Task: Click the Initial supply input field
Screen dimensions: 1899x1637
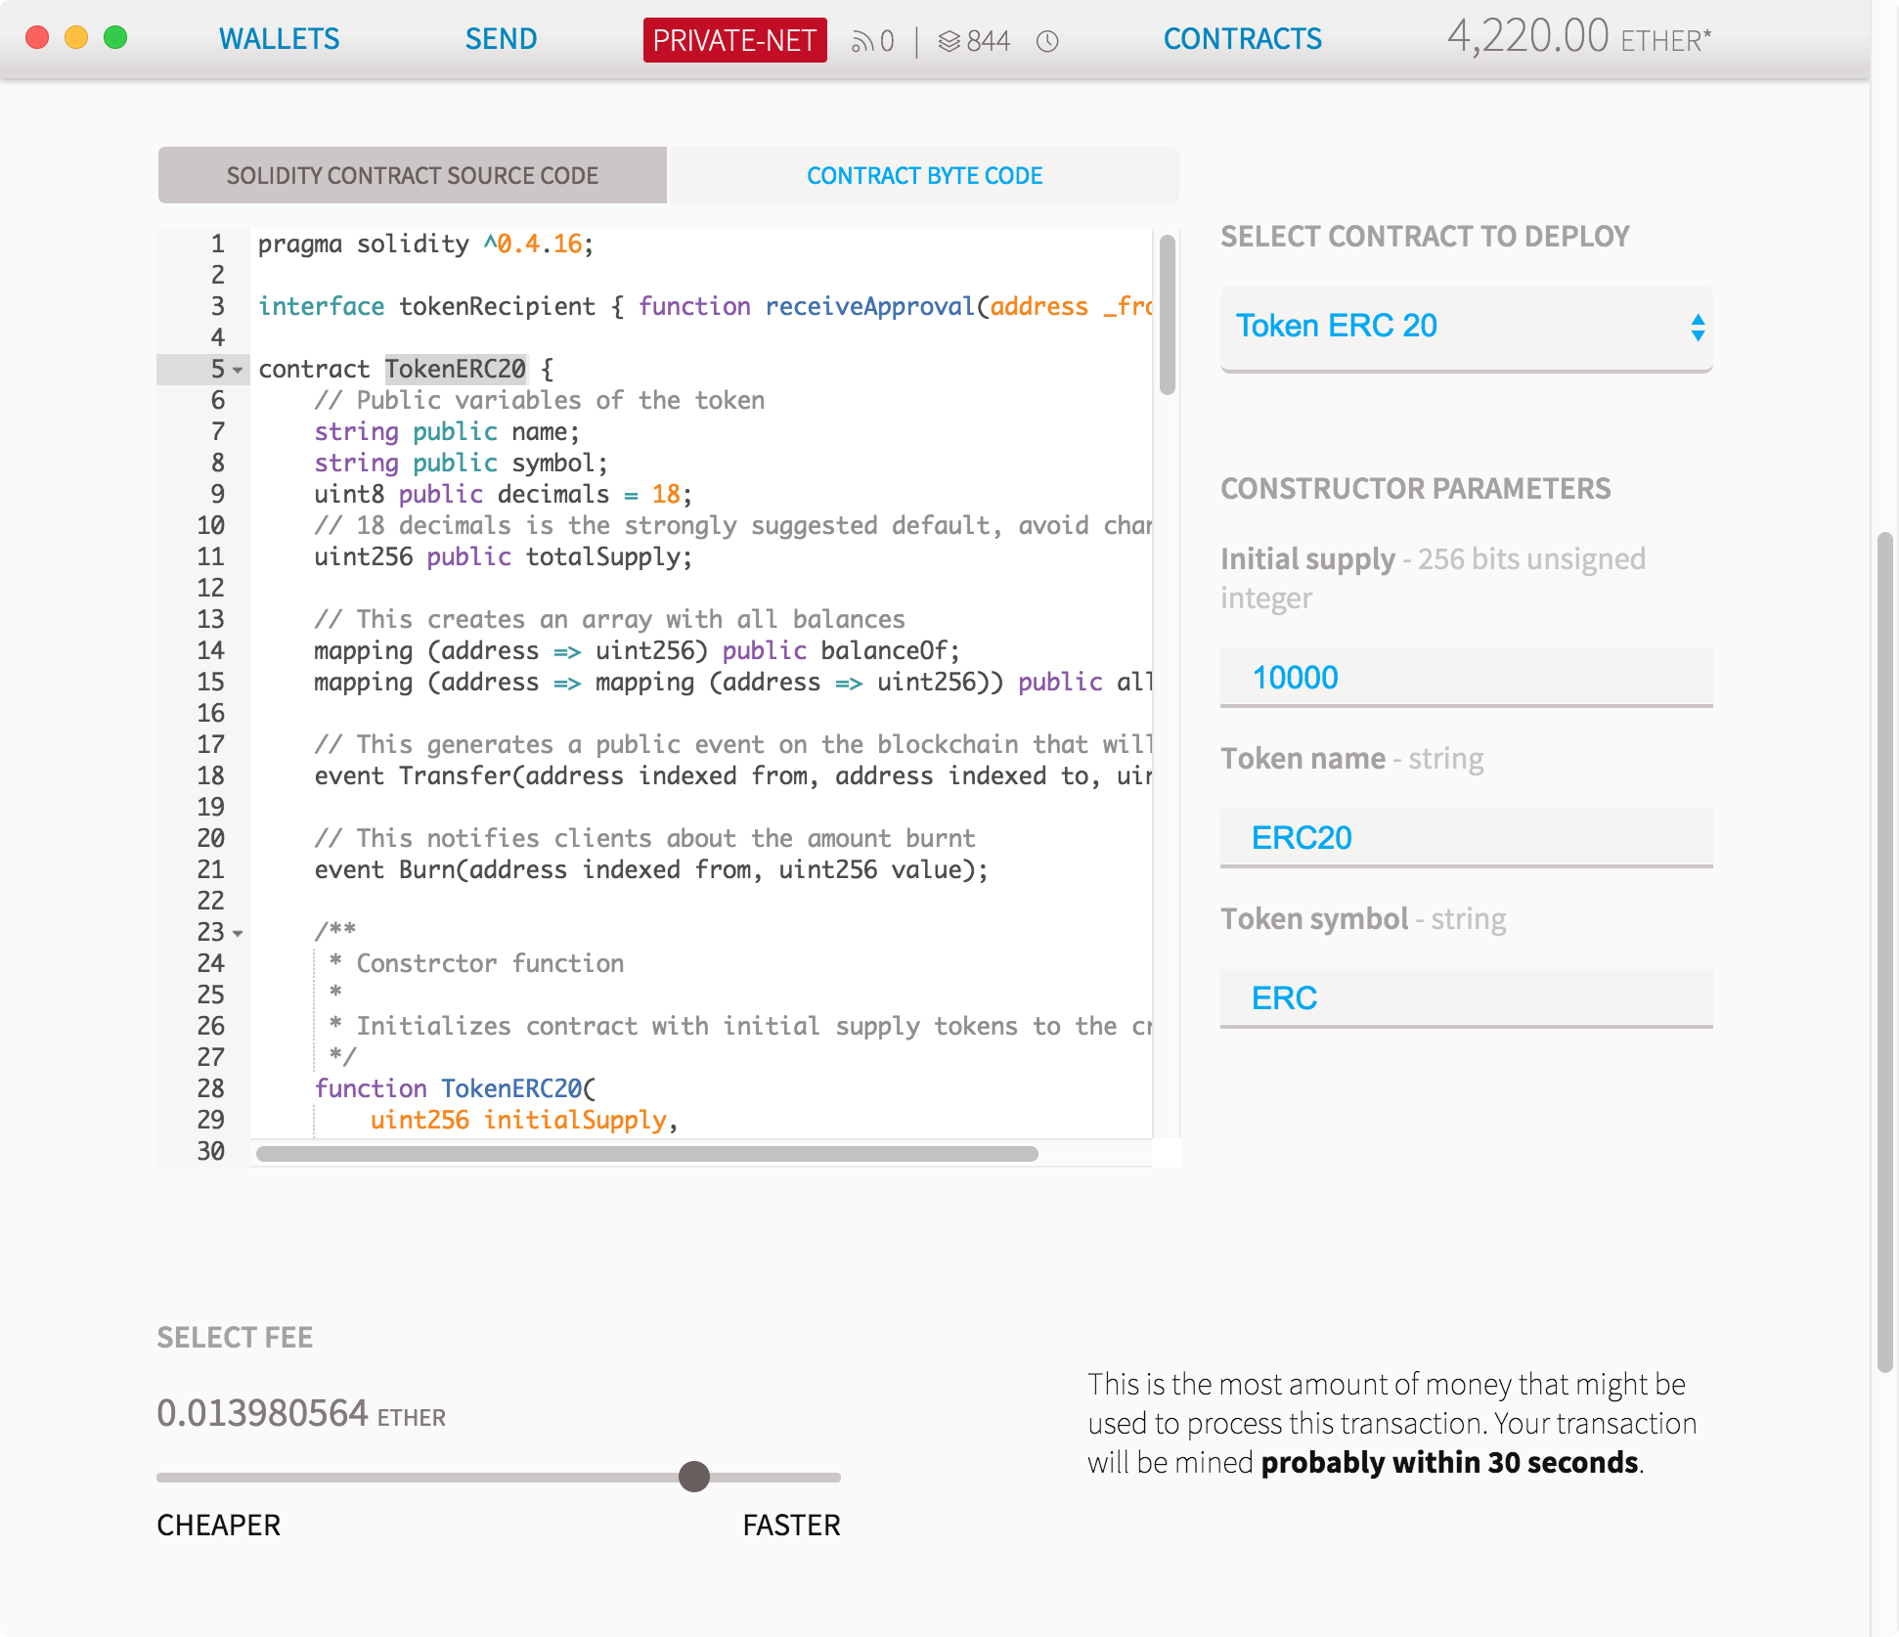Action: pyautogui.click(x=1466, y=677)
